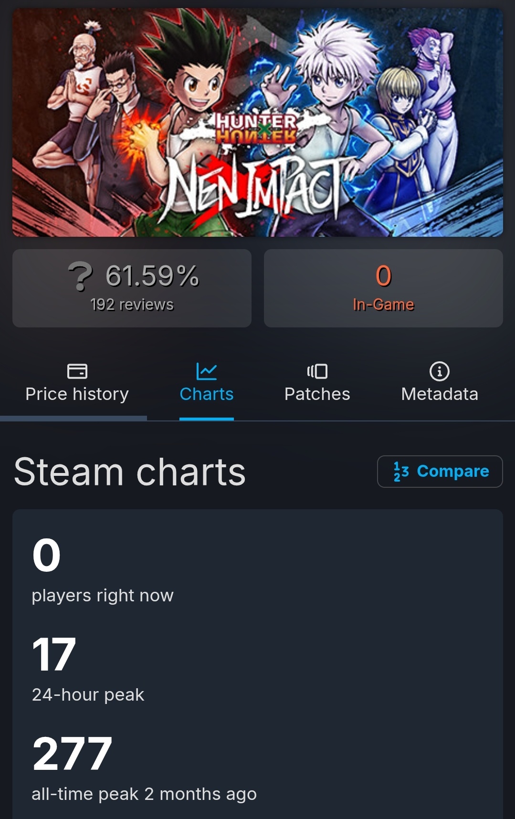Click the orange in-game player count zero

pyautogui.click(x=383, y=276)
